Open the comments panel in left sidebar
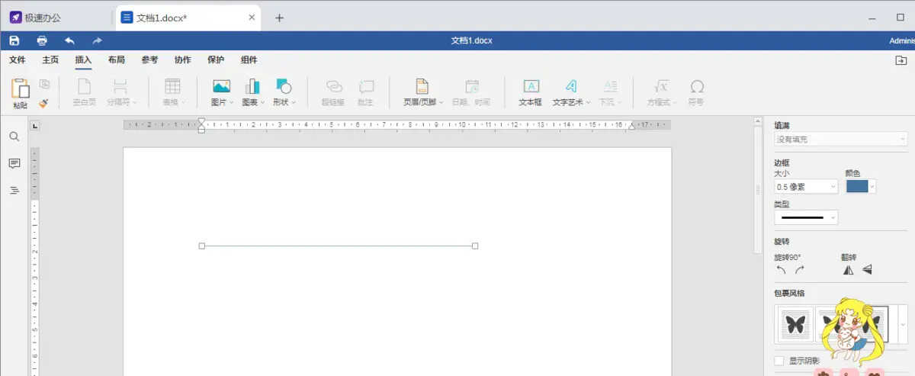 14,163
